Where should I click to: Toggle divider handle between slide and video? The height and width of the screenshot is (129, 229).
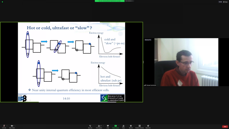pos(143,62)
